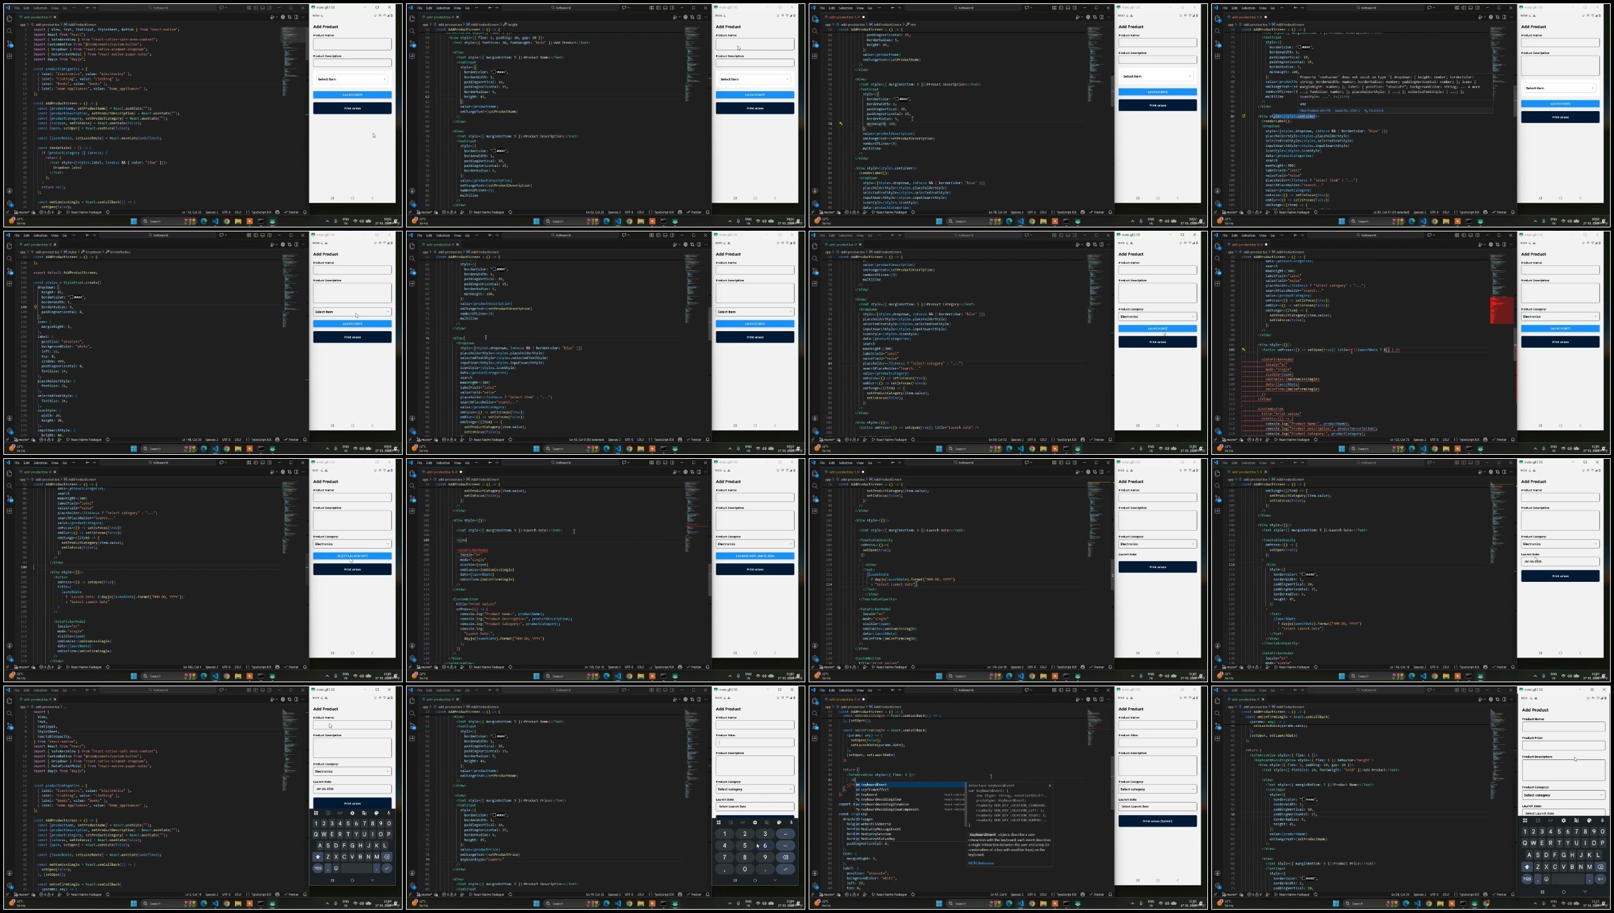Toggle microphone voice input above numeric keypad
Screen dimensions: 1614x913
tap(791, 823)
